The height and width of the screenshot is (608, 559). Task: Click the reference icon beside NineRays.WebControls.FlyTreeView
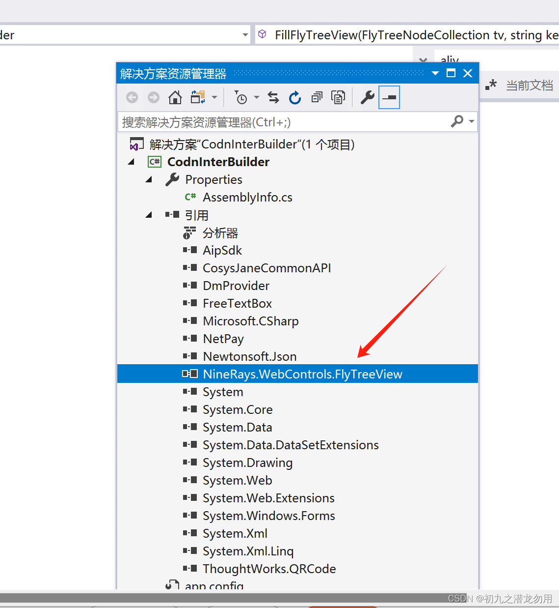(x=190, y=374)
